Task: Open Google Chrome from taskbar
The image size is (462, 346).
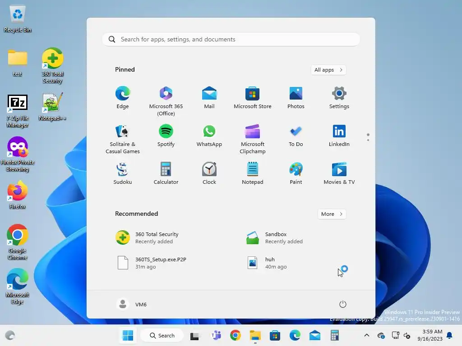Action: [236, 335]
